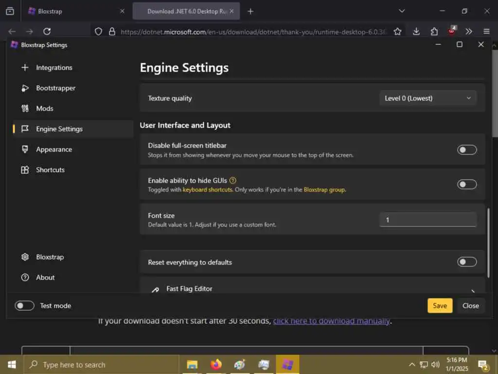Viewport: 498px width, 374px height.
Task: Click the browser list all tabs chevron
Action: (402, 11)
